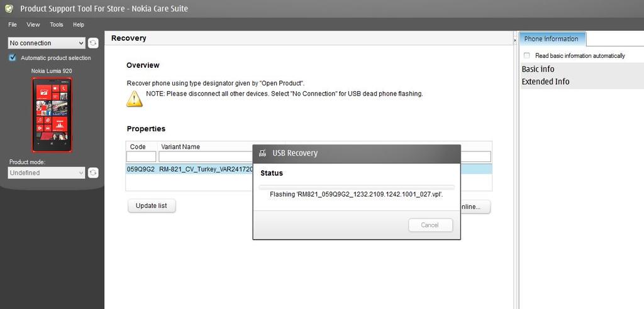Click the USB Recovery dialog title icon
644x309 pixels.
pos(262,153)
